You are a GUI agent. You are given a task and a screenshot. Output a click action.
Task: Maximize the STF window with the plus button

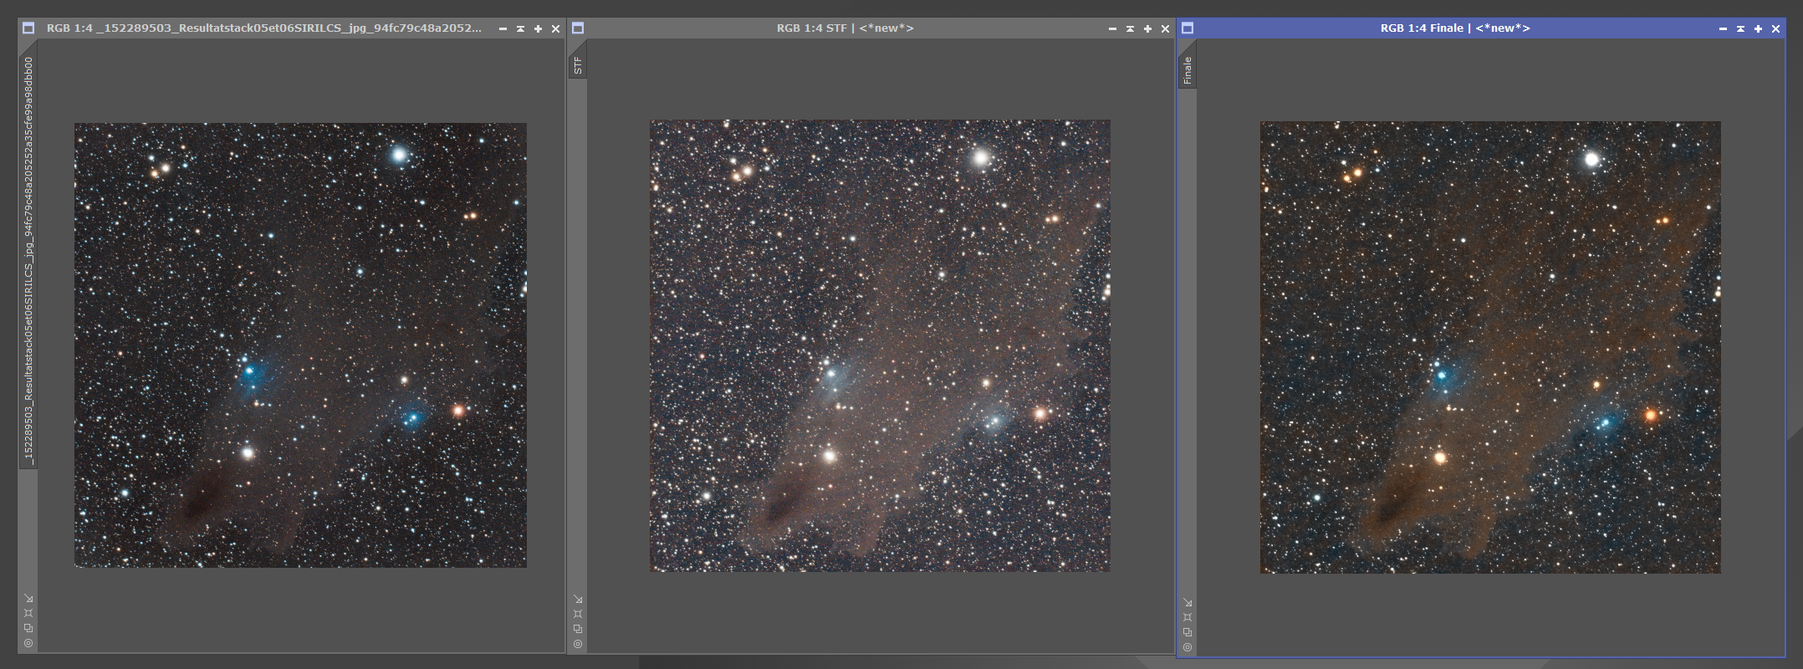[1147, 28]
